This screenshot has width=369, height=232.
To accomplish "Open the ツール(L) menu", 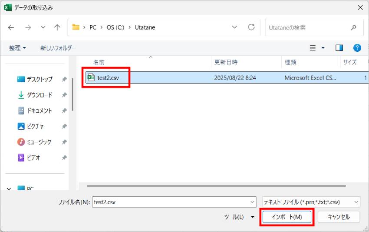I will pyautogui.click(x=239, y=217).
